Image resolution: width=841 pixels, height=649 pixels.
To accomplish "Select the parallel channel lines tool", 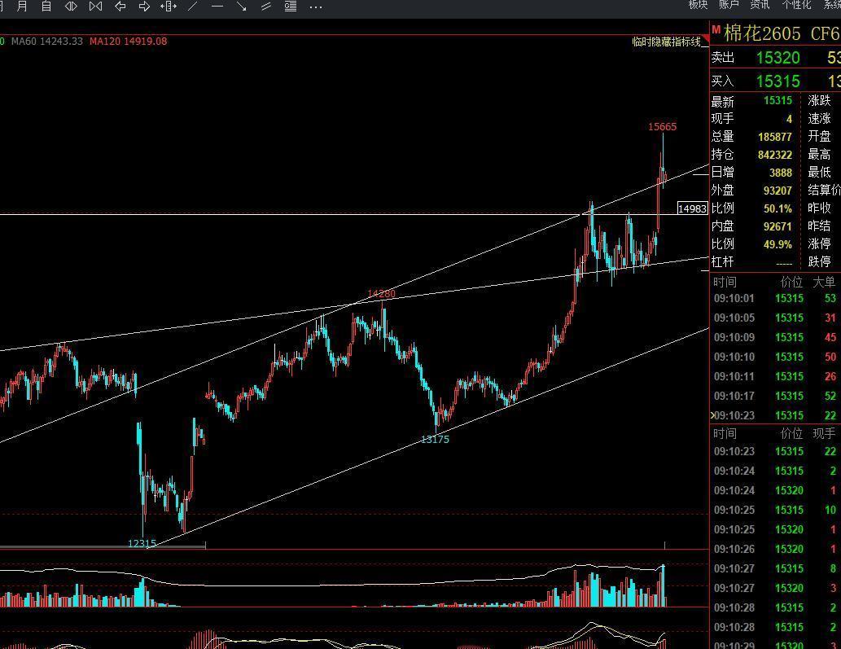I will tap(266, 7).
